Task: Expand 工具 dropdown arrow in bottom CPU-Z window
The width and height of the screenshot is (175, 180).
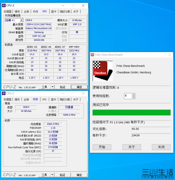Action: (52, 175)
